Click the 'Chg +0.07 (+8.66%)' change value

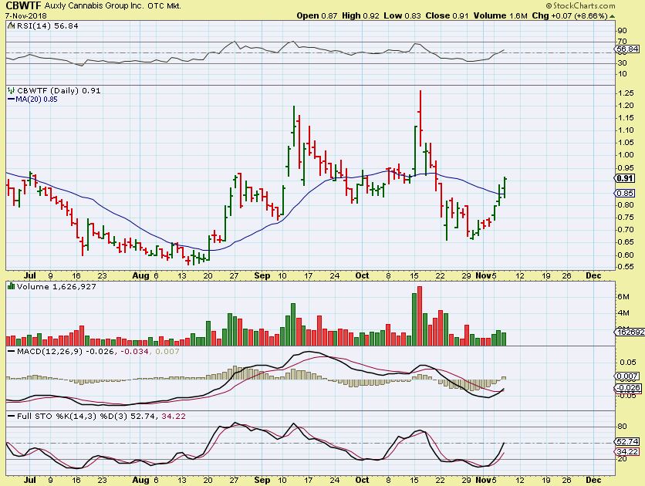[569, 16]
